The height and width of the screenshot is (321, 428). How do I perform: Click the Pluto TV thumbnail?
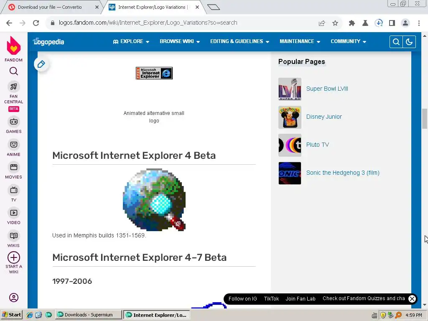point(290,145)
